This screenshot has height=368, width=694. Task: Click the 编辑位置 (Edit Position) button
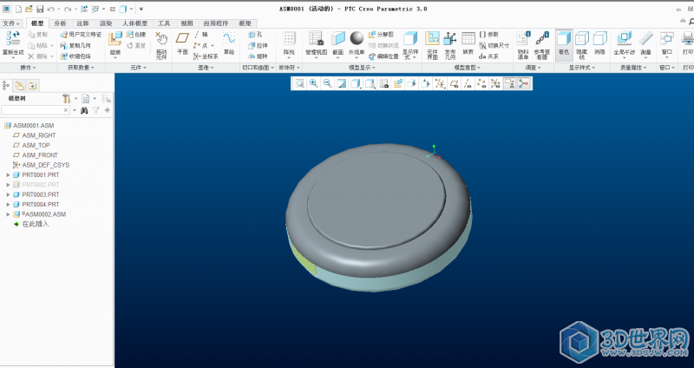click(383, 56)
